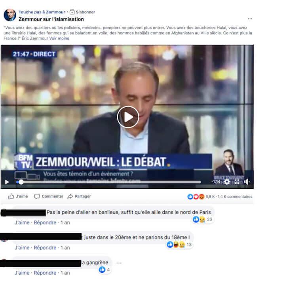Mute the video using speaker icon
Image resolution: width=285 pixels, height=281 pixels.
click(246, 182)
